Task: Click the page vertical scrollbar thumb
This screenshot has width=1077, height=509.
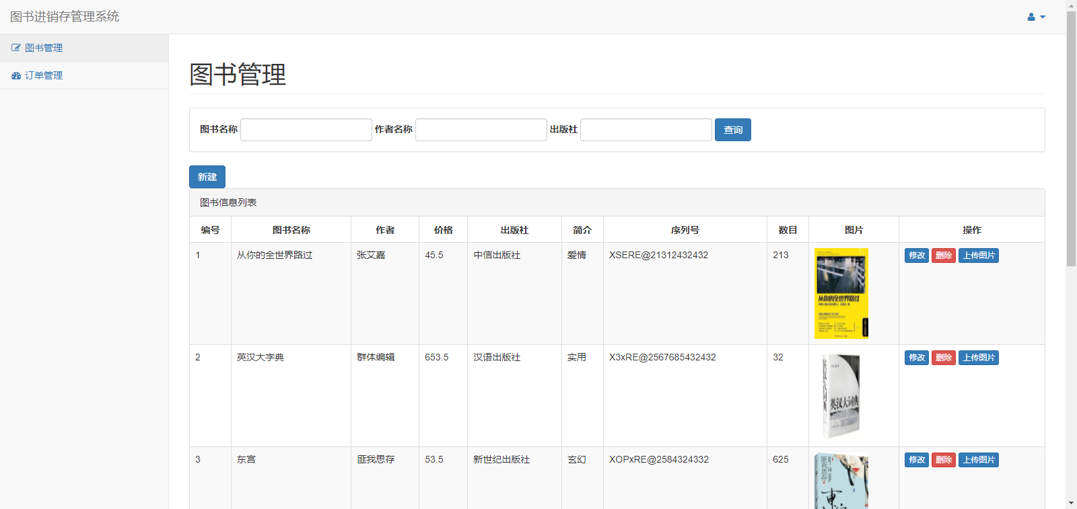Action: (x=1071, y=139)
